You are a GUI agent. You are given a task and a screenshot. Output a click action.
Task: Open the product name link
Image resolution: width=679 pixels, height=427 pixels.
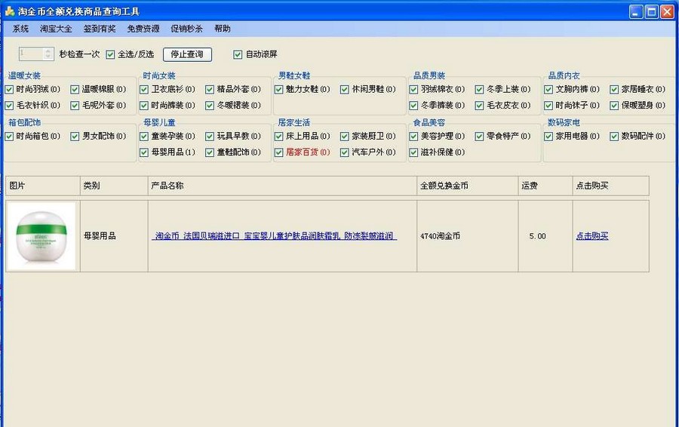(275, 236)
